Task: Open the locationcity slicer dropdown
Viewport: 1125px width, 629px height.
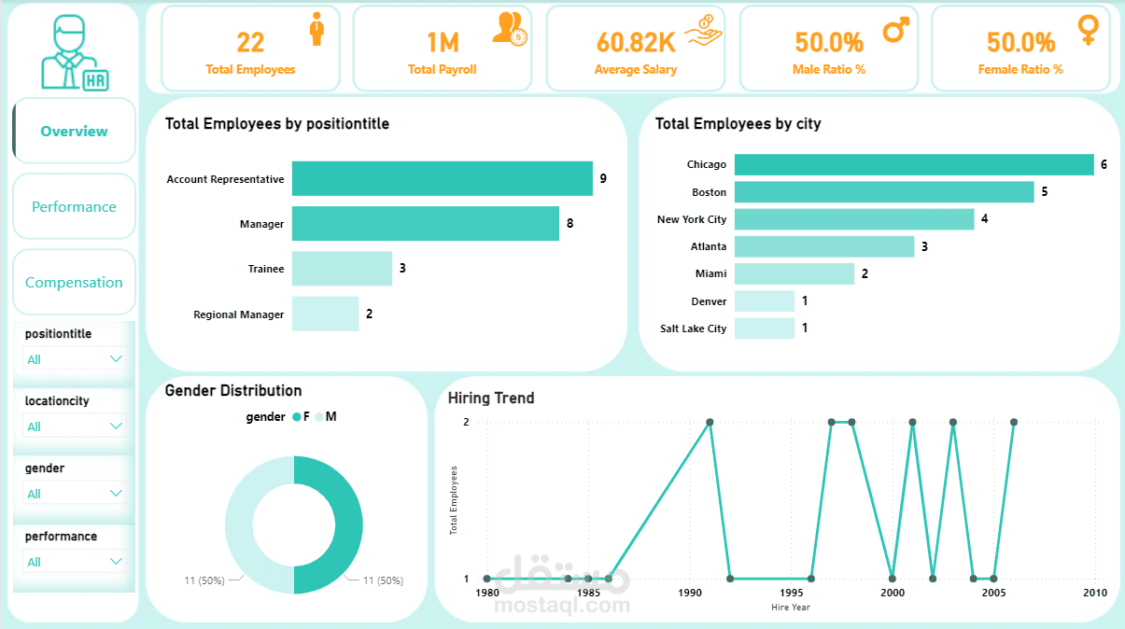Action: click(74, 426)
